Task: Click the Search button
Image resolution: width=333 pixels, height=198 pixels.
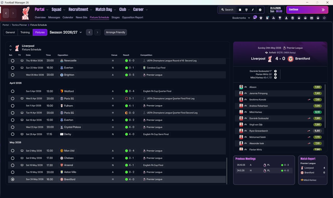Action: [x=227, y=10]
